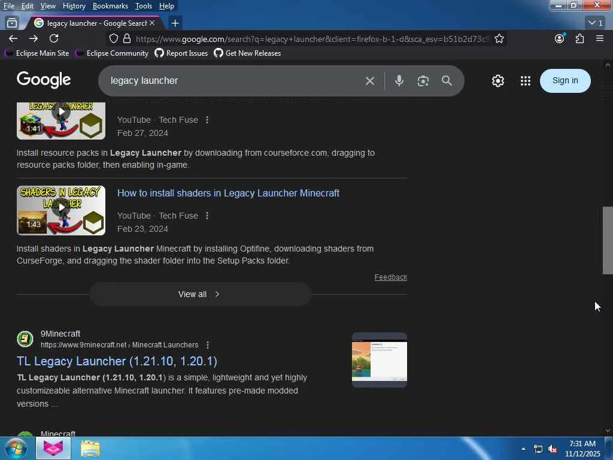This screenshot has width=613, height=460.
Task: Close the legacy launcher Google Search tab
Action: point(152,23)
